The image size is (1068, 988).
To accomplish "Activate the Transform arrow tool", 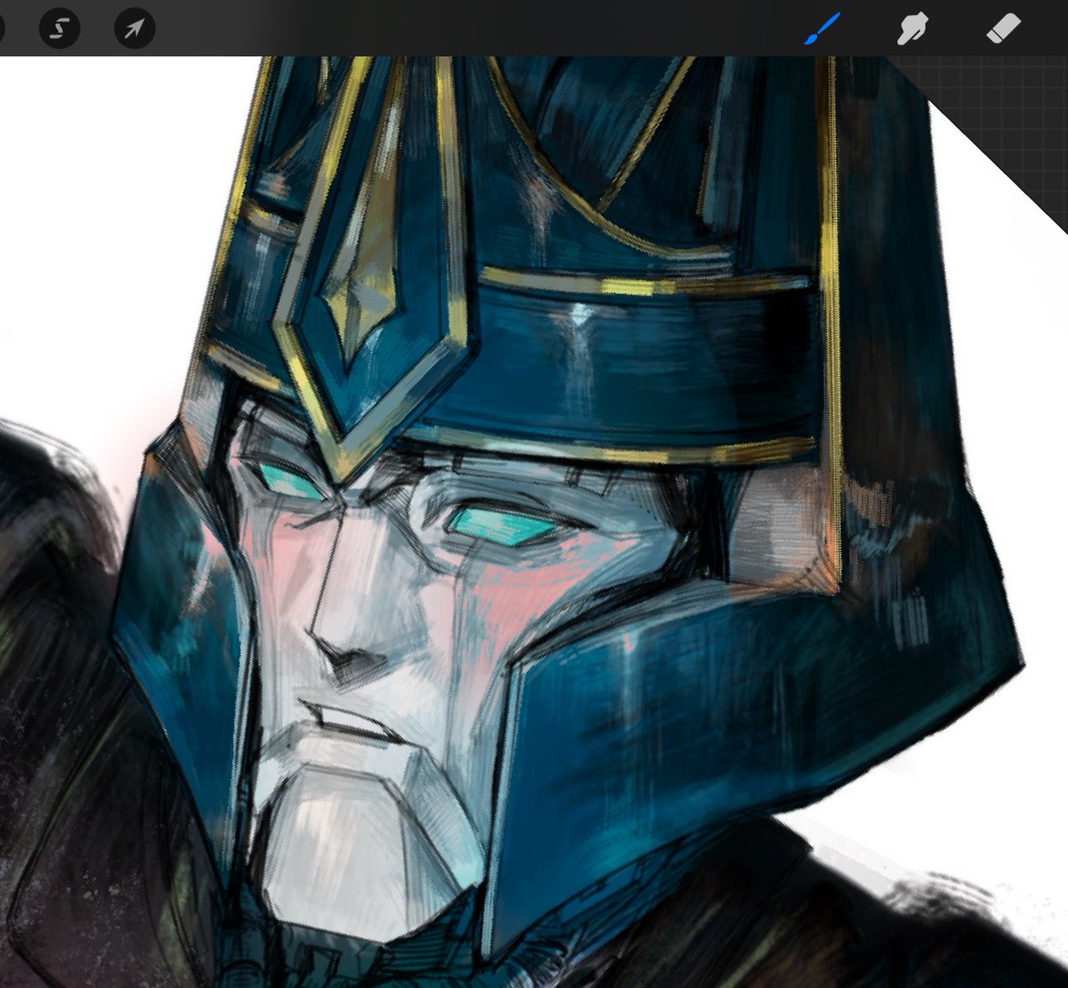I will (134, 29).
